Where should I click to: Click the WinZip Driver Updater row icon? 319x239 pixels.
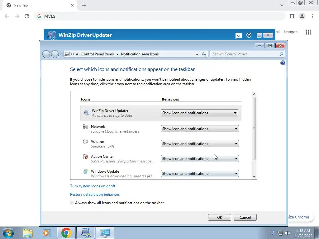click(86, 113)
